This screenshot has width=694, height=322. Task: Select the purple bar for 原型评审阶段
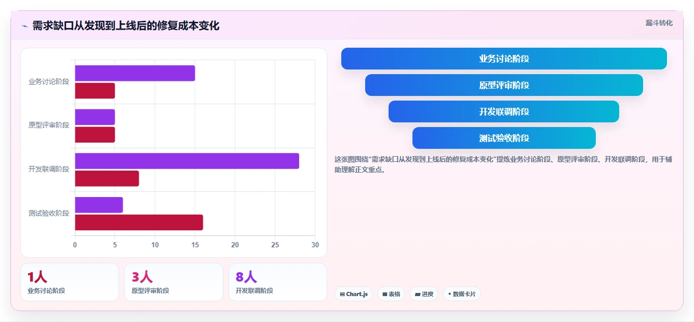tap(95, 117)
